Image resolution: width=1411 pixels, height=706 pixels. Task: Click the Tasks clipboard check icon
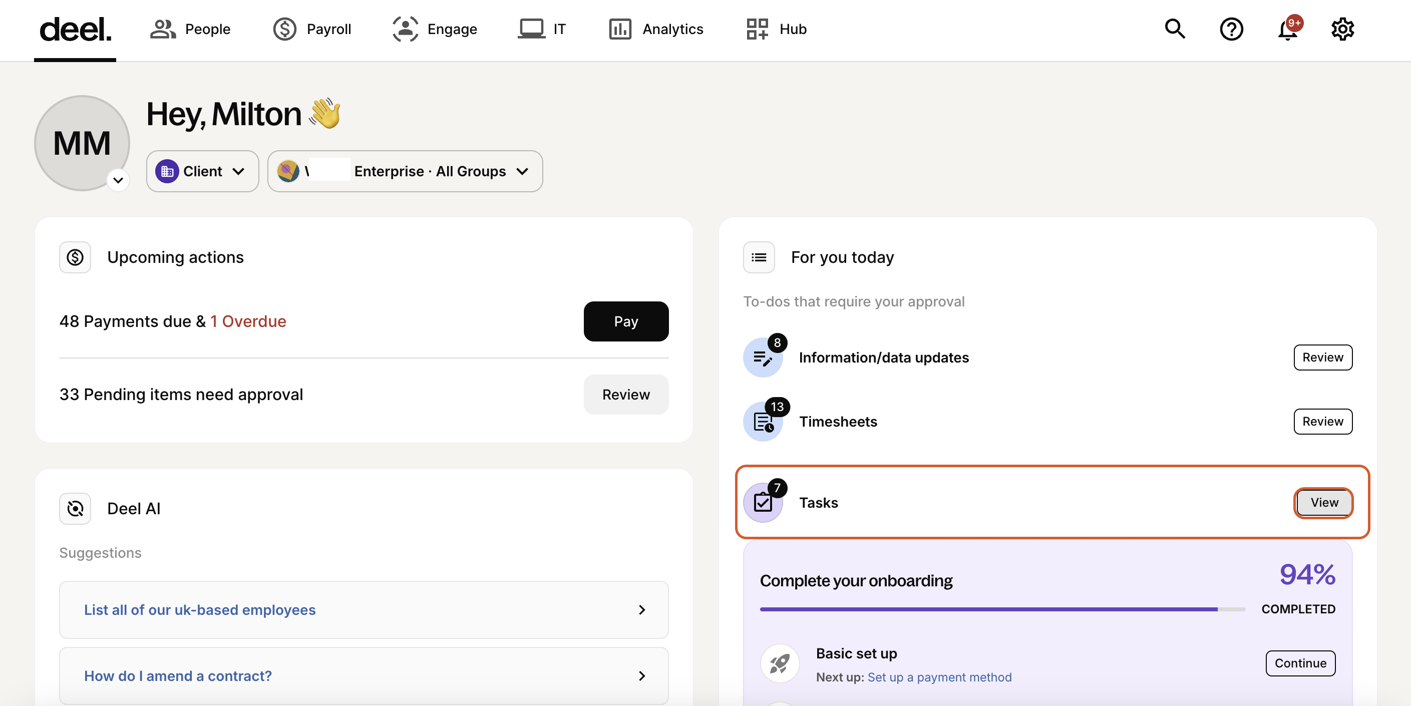763,503
